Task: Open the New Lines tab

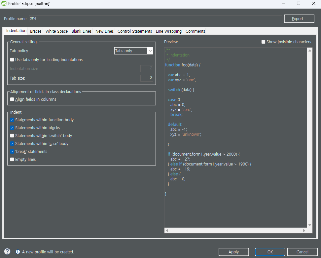Action: [104, 31]
